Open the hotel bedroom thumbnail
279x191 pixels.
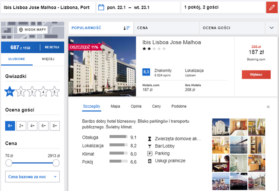239,127
